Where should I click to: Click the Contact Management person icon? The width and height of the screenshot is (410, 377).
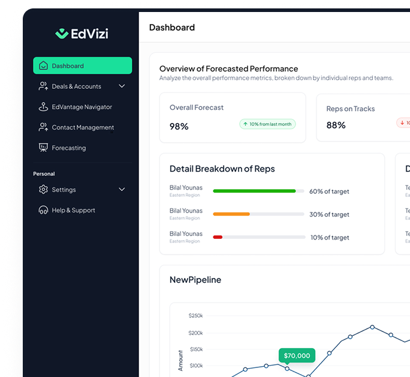click(x=43, y=127)
